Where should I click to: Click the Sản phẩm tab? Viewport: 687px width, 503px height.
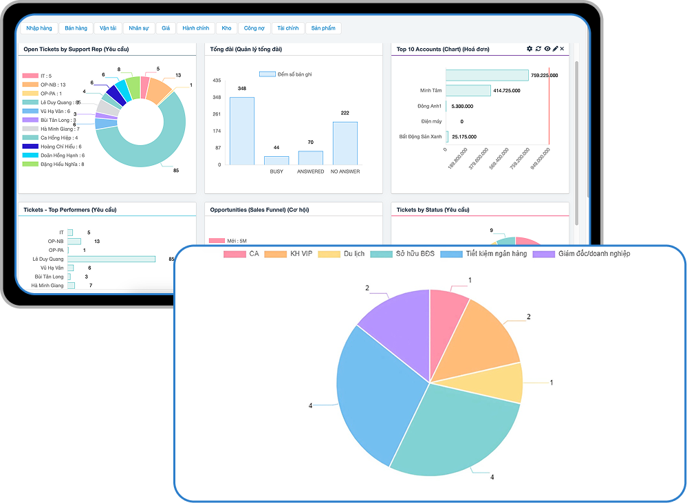323,28
